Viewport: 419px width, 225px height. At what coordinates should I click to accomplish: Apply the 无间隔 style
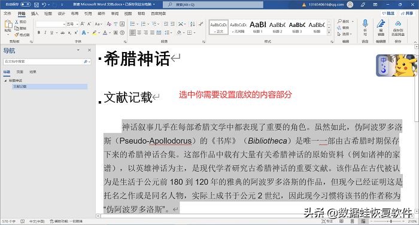(x=238, y=27)
